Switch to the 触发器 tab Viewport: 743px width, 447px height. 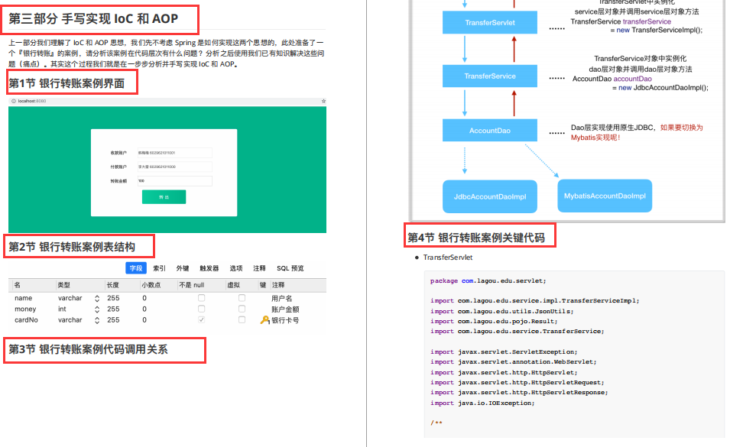(209, 267)
